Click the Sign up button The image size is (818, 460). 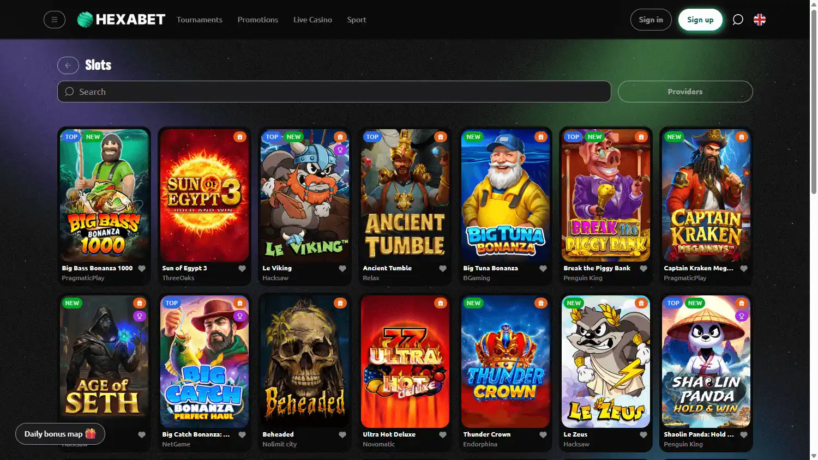click(700, 20)
